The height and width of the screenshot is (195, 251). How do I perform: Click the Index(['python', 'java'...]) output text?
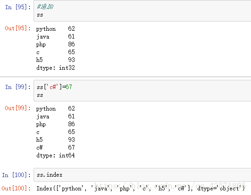coord(141,189)
